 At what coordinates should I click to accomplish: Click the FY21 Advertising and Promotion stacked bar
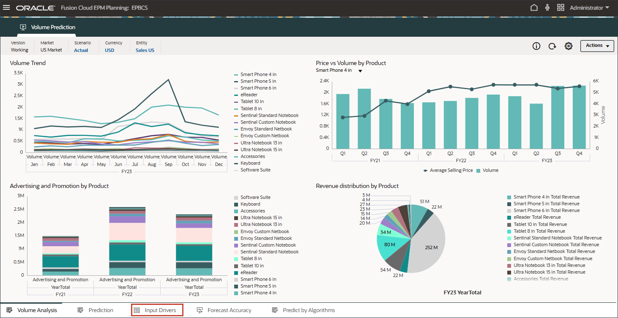(x=60, y=256)
